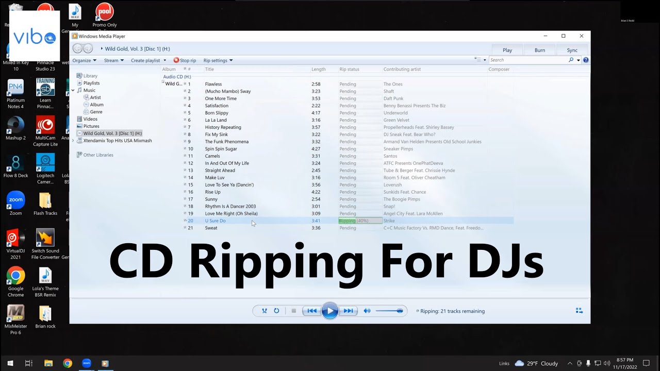Open Task View on the taskbar
The width and height of the screenshot is (660, 371).
point(29,363)
